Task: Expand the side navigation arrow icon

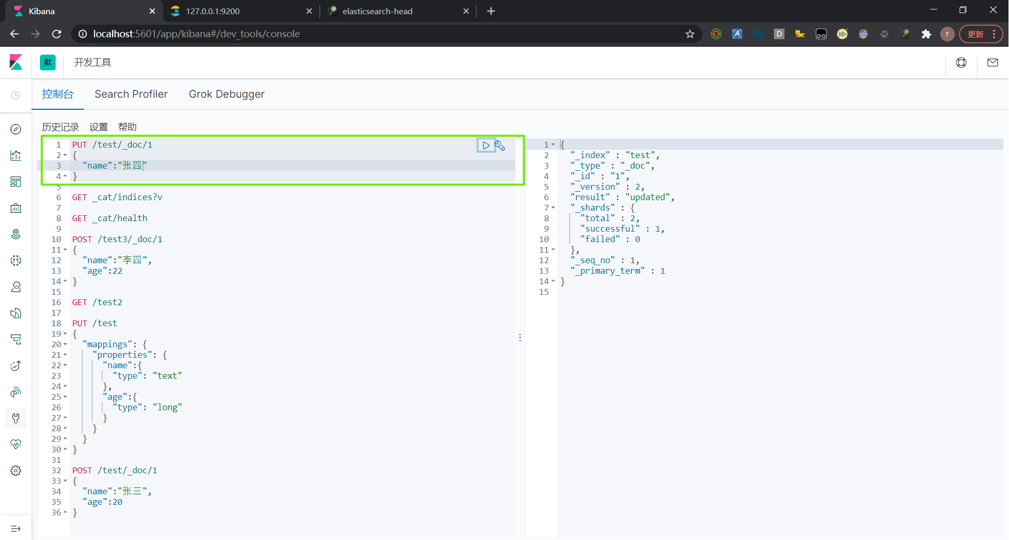Action: (16, 528)
